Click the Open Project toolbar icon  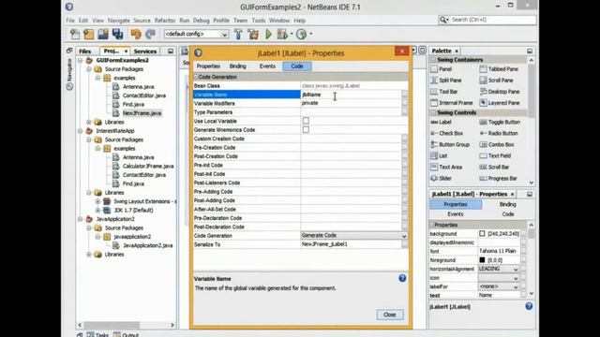coord(103,34)
